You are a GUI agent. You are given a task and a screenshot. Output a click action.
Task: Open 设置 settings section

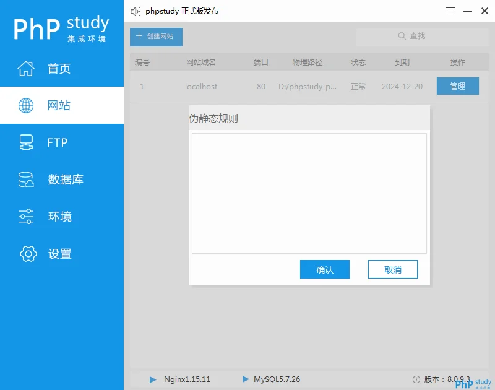click(62, 254)
